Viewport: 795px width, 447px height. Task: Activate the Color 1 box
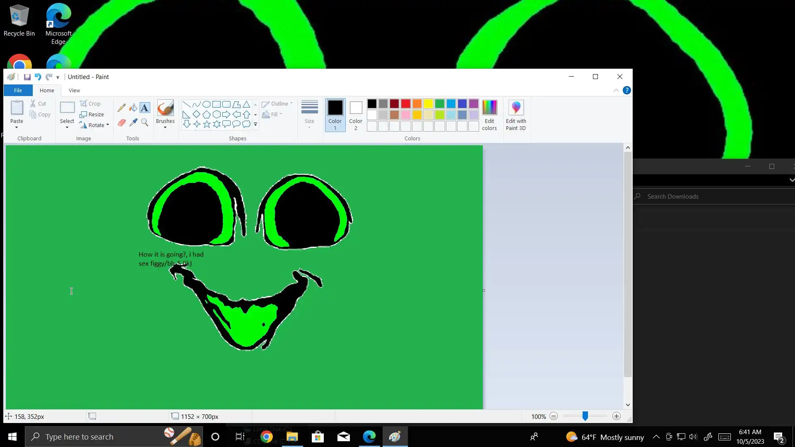tap(335, 115)
